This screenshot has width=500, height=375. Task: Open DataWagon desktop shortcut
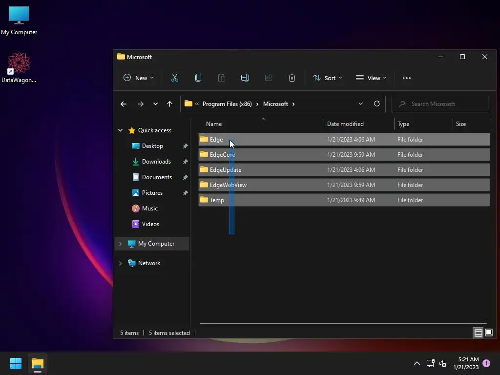tap(19, 67)
